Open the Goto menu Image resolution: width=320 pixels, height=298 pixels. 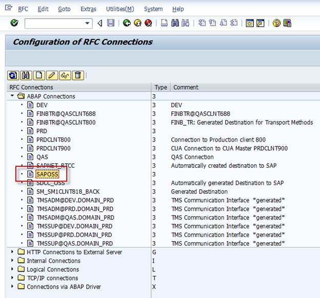[64, 9]
